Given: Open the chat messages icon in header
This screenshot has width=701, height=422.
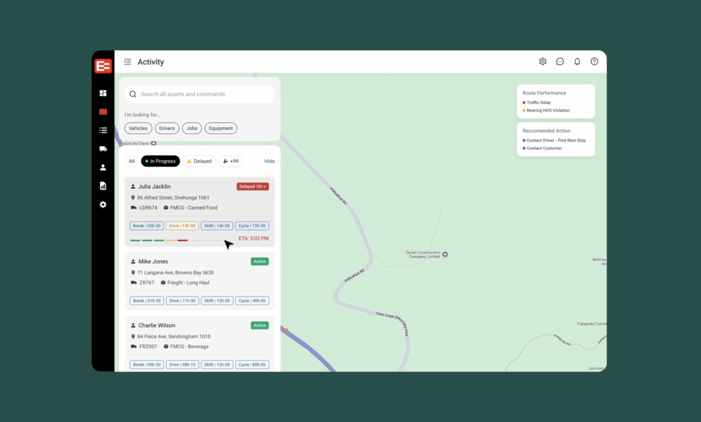Looking at the screenshot, I should pyautogui.click(x=560, y=62).
